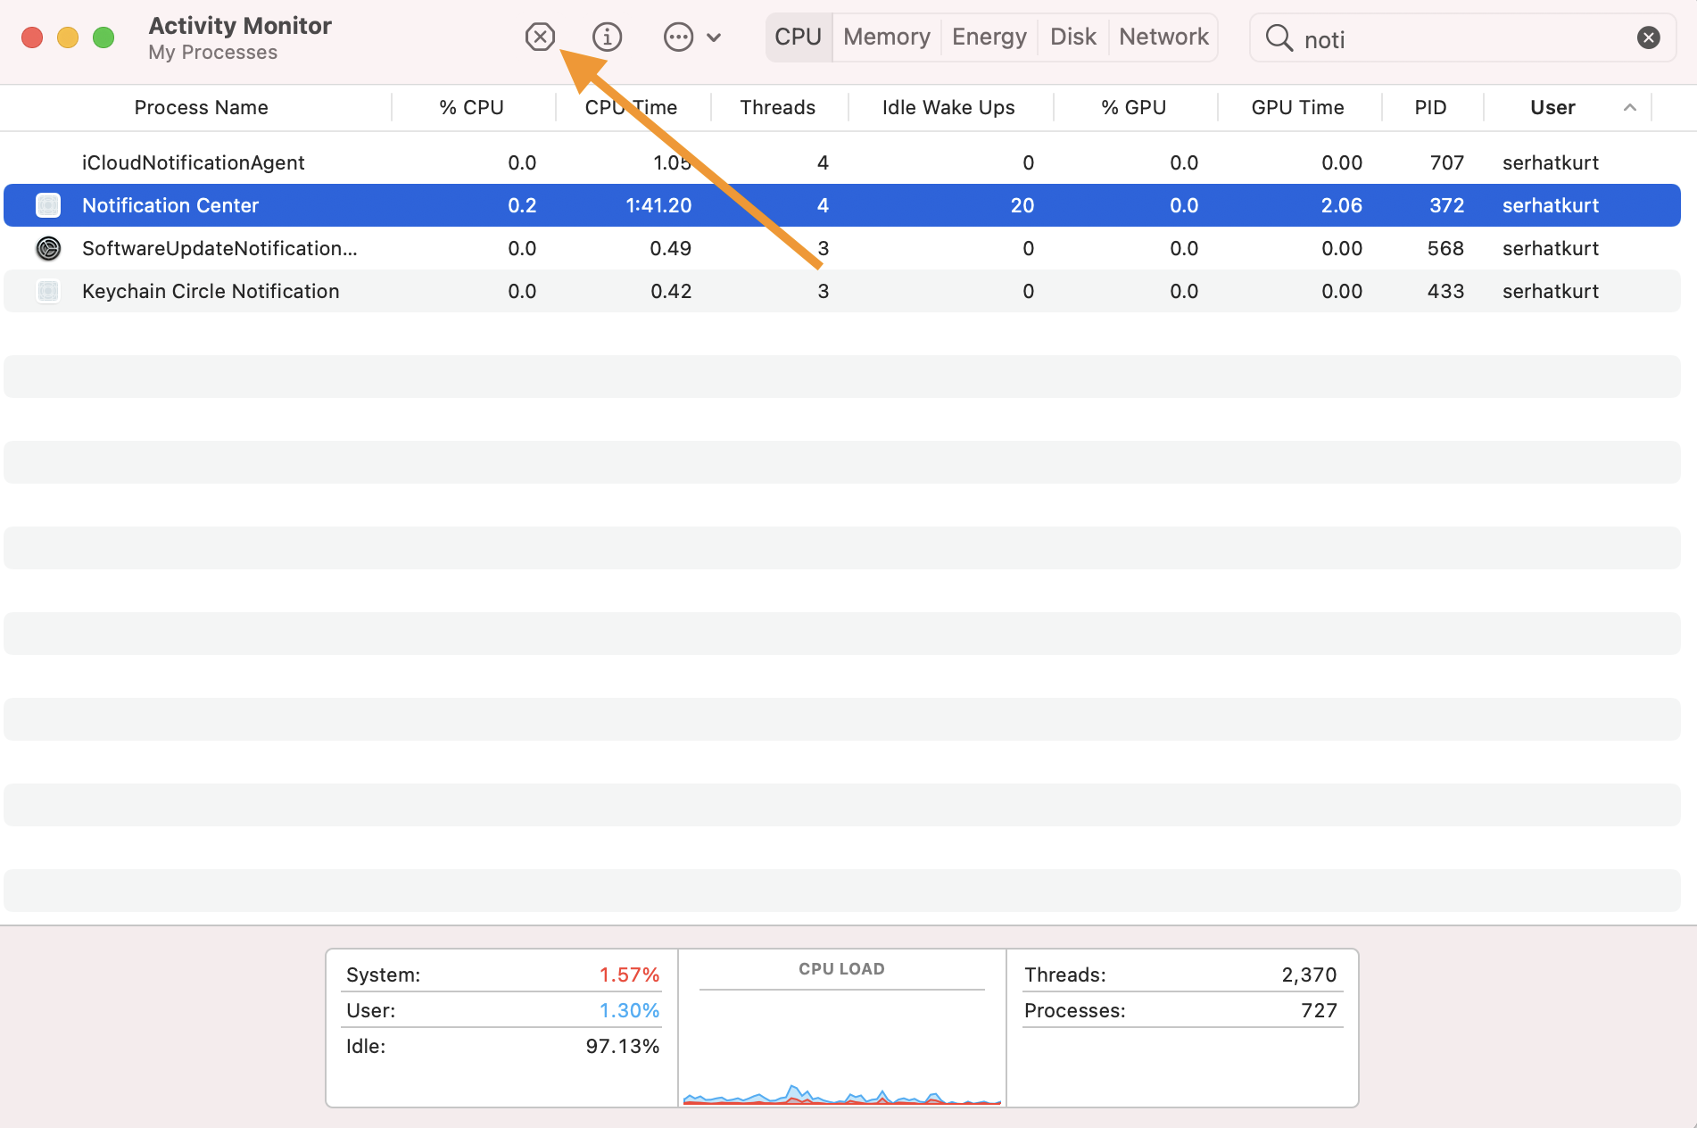1697x1128 pixels.
Task: Open the process Info (i) icon
Action: tap(607, 37)
